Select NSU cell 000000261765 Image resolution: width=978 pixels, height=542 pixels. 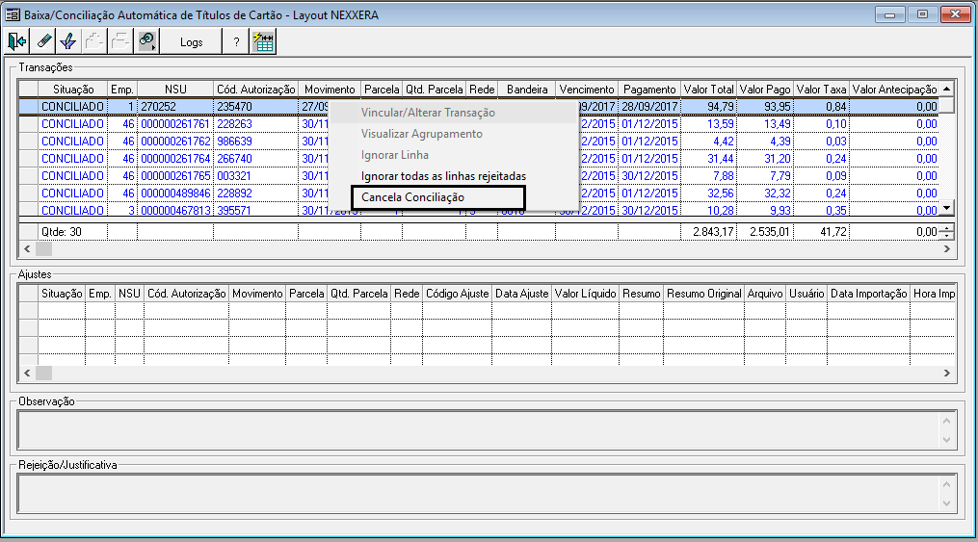[x=175, y=176]
